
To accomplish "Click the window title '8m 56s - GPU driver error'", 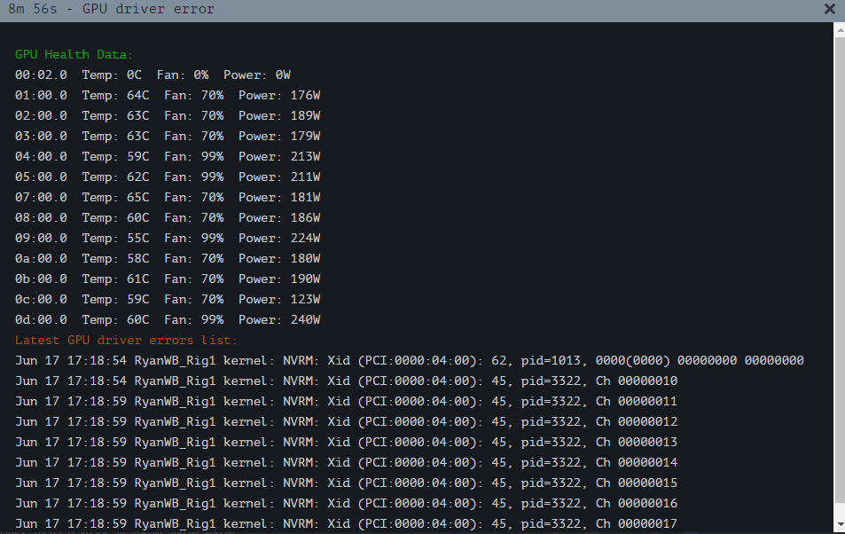I will 111,9.
